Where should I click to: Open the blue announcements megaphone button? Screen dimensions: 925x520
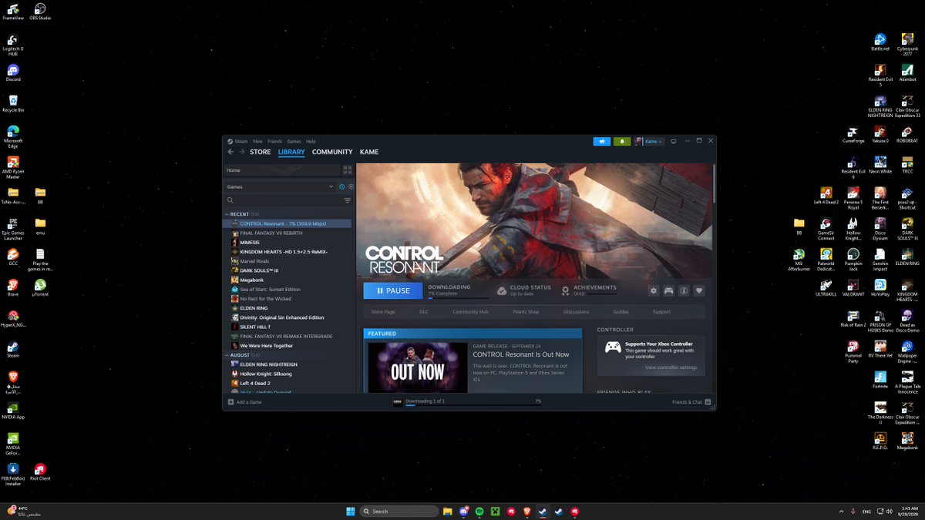[x=601, y=142]
